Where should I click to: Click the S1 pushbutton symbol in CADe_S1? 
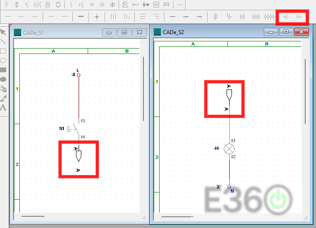point(74,129)
